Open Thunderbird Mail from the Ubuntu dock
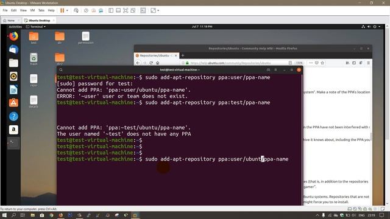This screenshot has width=390, height=219. (13, 50)
